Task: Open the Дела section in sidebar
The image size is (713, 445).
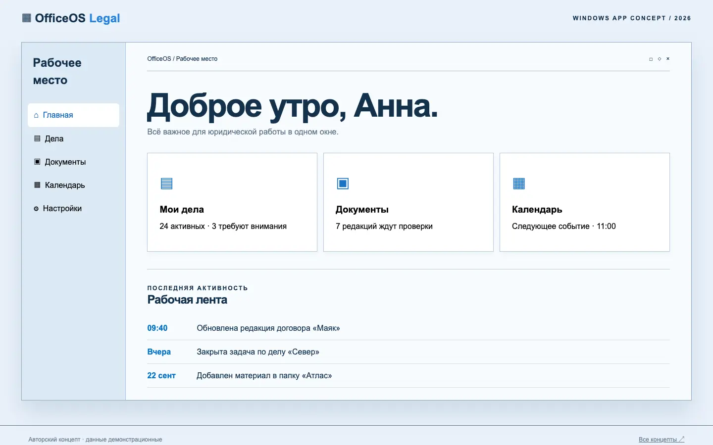Action: (73, 138)
